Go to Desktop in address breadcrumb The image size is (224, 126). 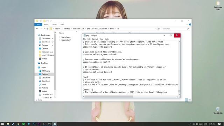pyautogui.click(x=66, y=29)
